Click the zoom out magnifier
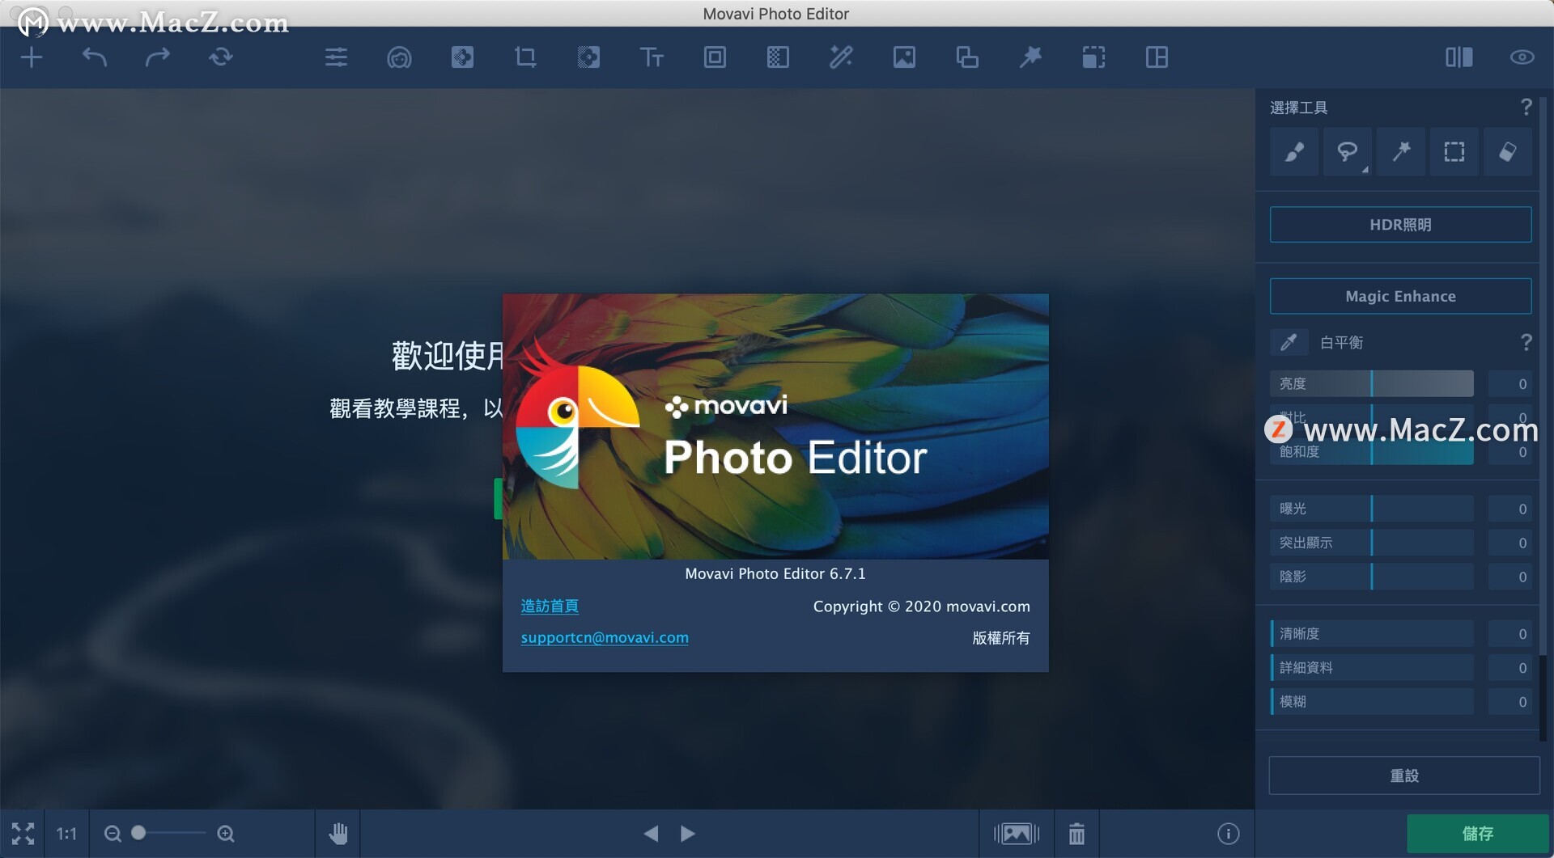The width and height of the screenshot is (1554, 858). pos(113,834)
